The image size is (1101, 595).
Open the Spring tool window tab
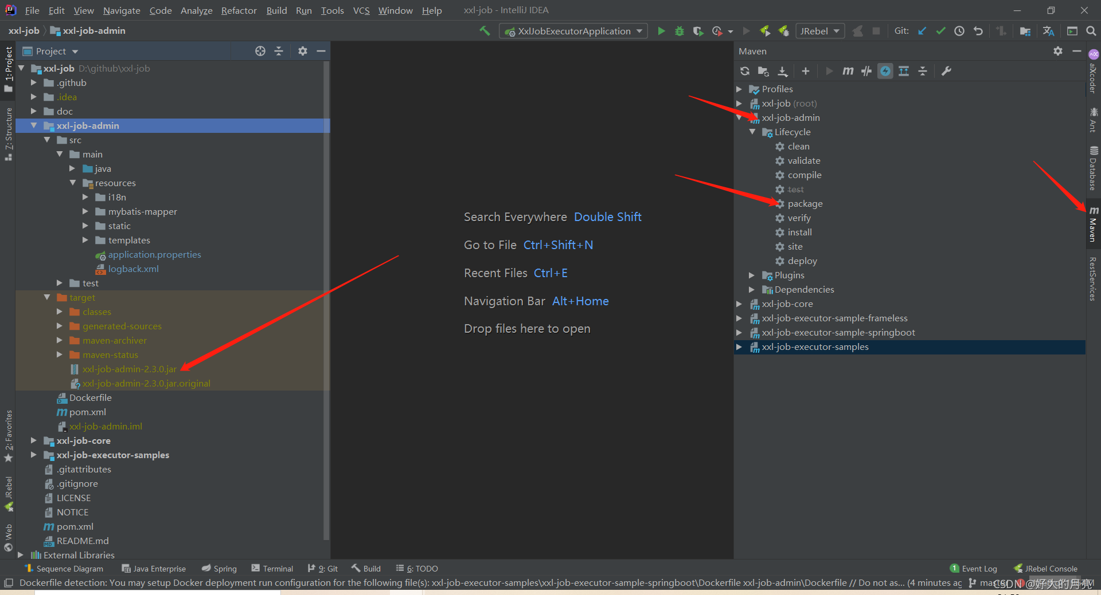(219, 569)
